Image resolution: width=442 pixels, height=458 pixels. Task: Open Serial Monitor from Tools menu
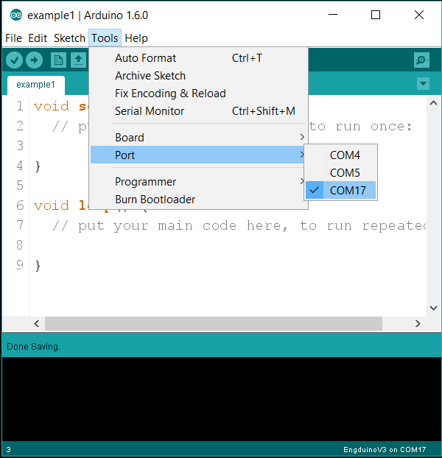[199, 111]
